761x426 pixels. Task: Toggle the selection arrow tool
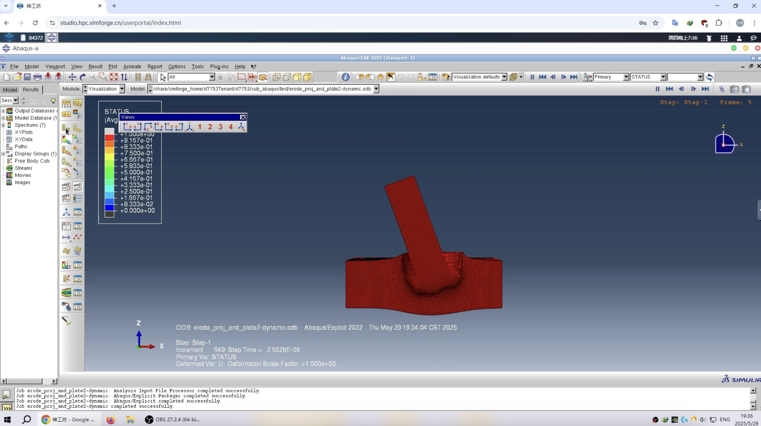pos(163,77)
